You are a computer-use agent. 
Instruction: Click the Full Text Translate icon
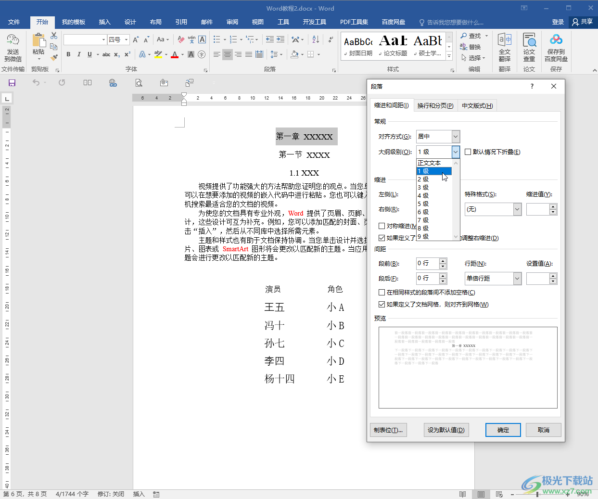[504, 48]
